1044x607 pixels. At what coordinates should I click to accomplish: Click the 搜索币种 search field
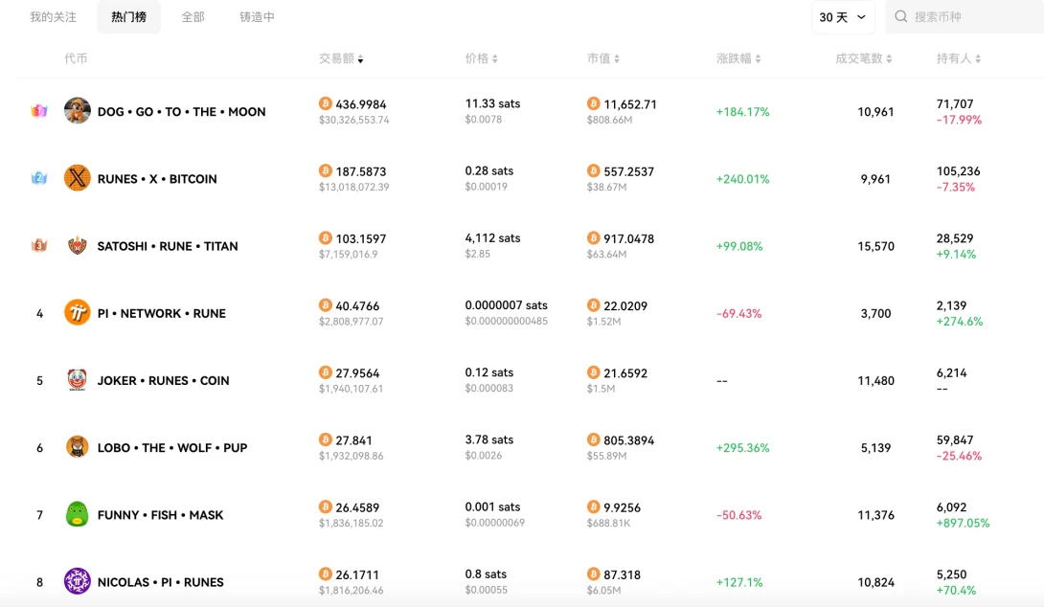967,17
